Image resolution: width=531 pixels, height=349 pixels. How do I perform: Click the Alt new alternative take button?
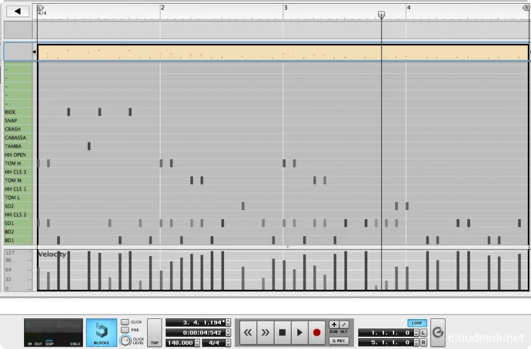(344, 325)
